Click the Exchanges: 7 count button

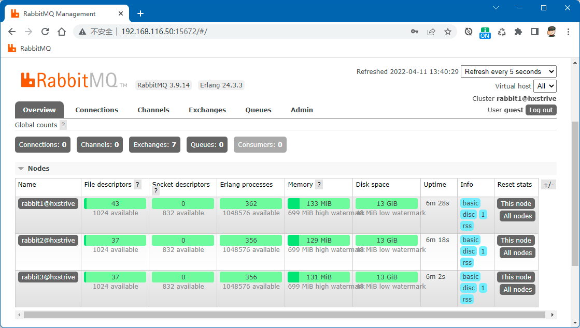tap(154, 145)
